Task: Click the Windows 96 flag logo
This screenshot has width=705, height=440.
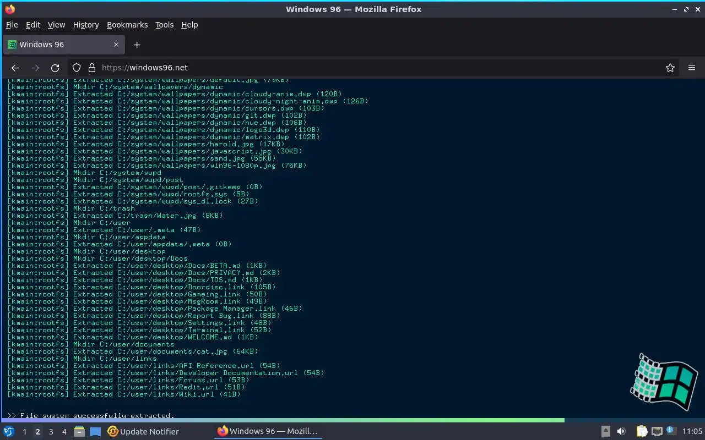Action: coord(664,381)
